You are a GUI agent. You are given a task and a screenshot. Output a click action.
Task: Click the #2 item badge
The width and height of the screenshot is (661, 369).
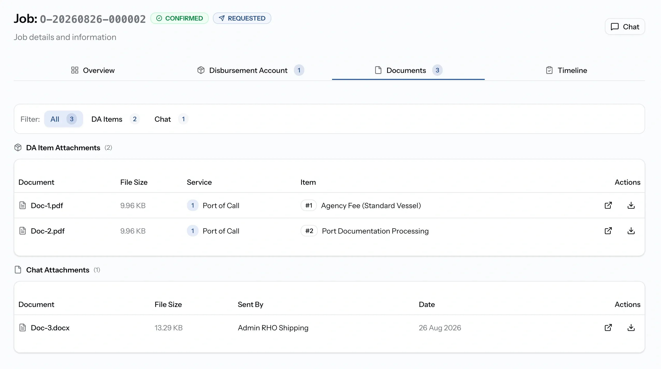point(309,231)
